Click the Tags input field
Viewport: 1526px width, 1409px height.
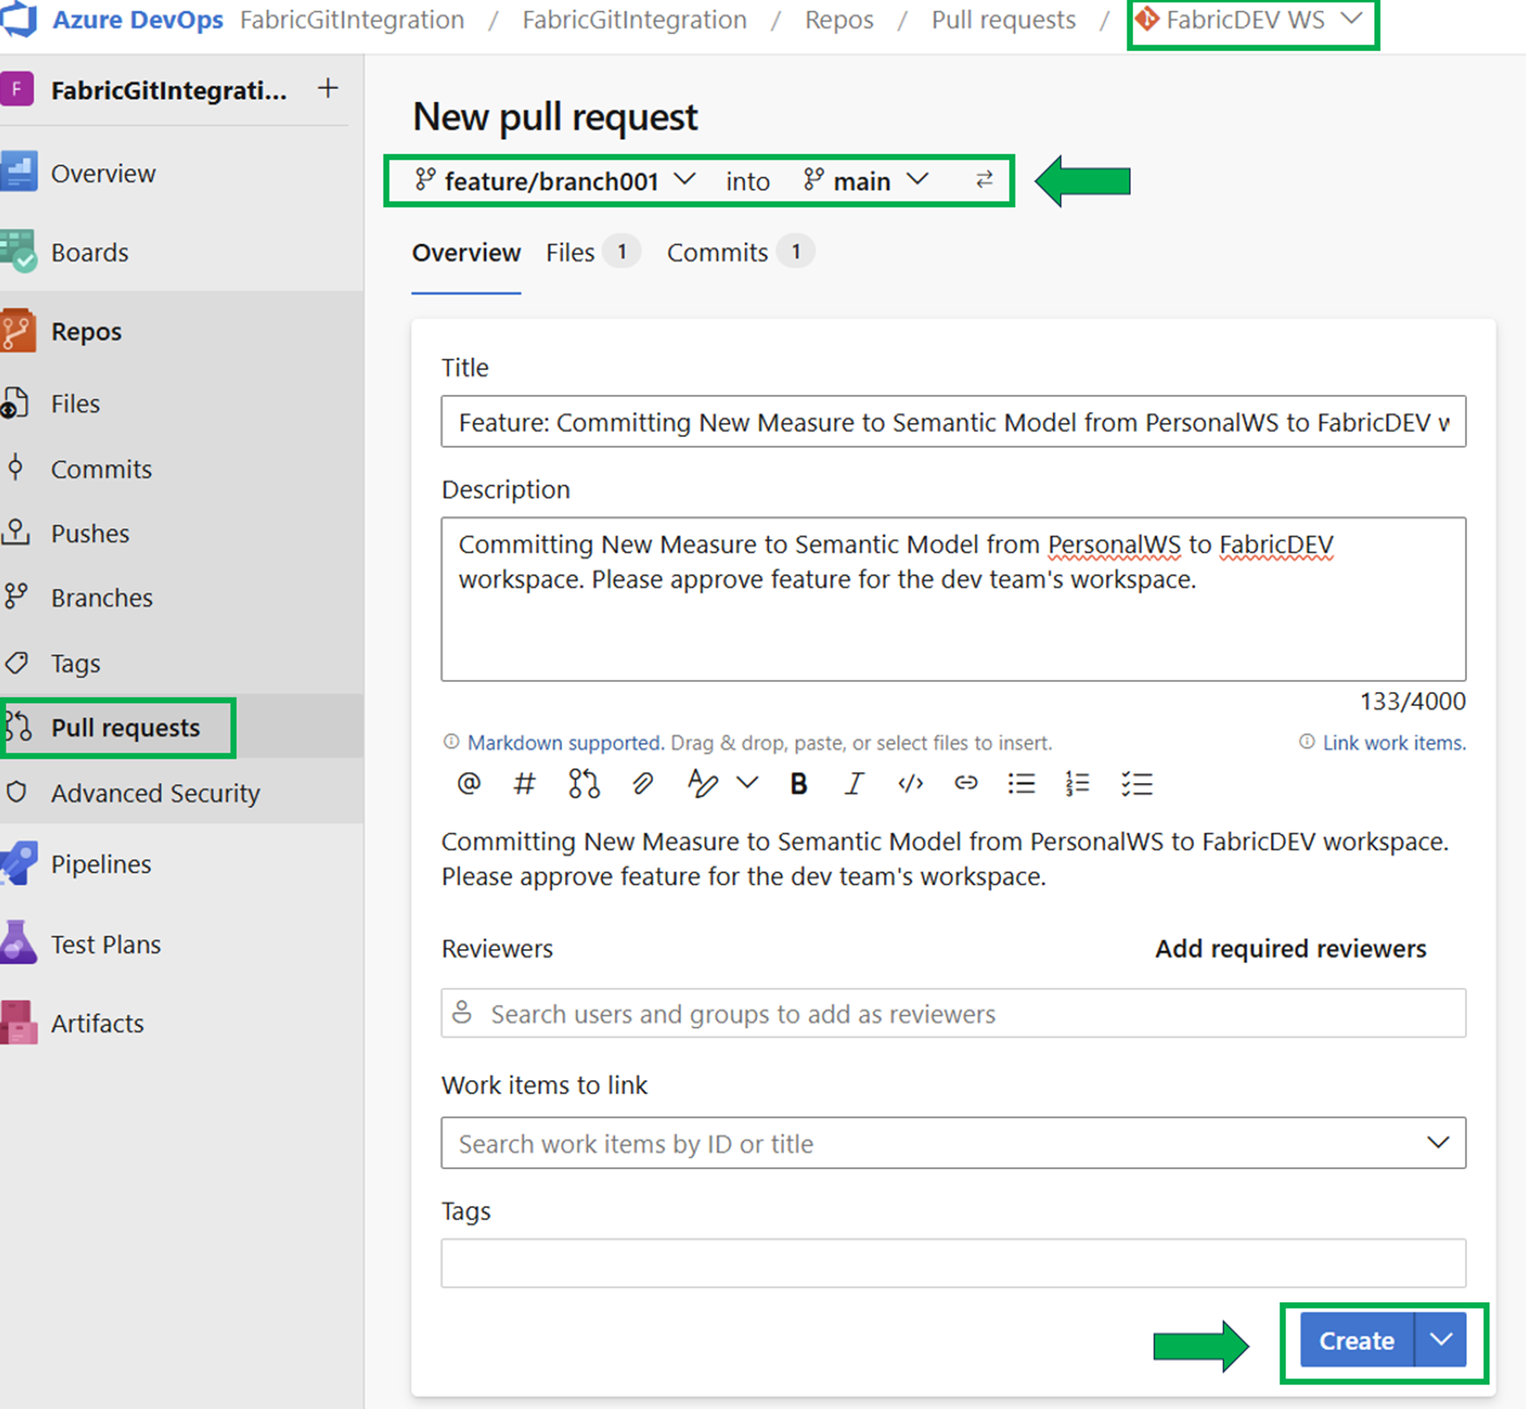click(x=953, y=1262)
